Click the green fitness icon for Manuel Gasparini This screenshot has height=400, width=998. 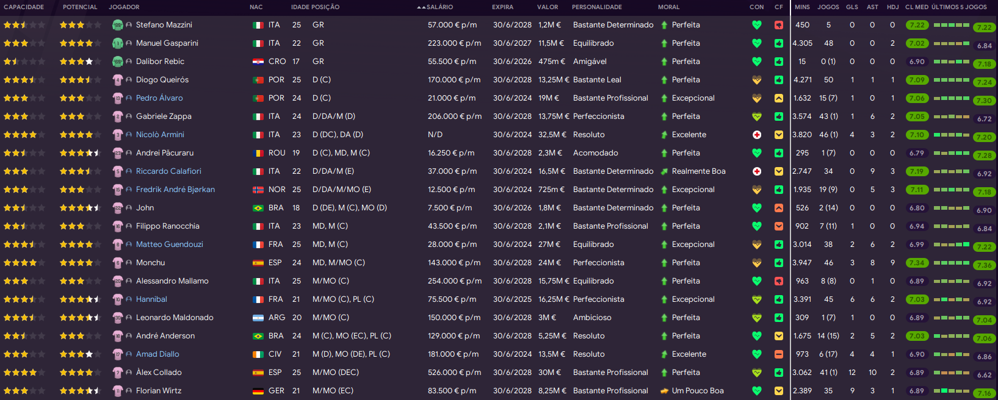point(779,43)
